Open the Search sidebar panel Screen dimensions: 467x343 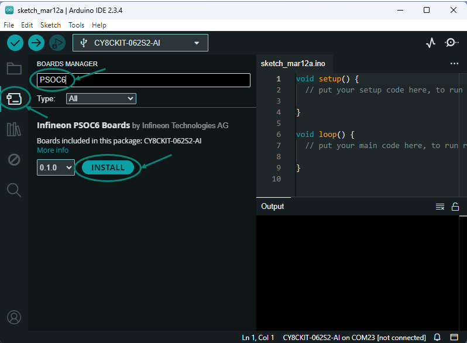(14, 190)
